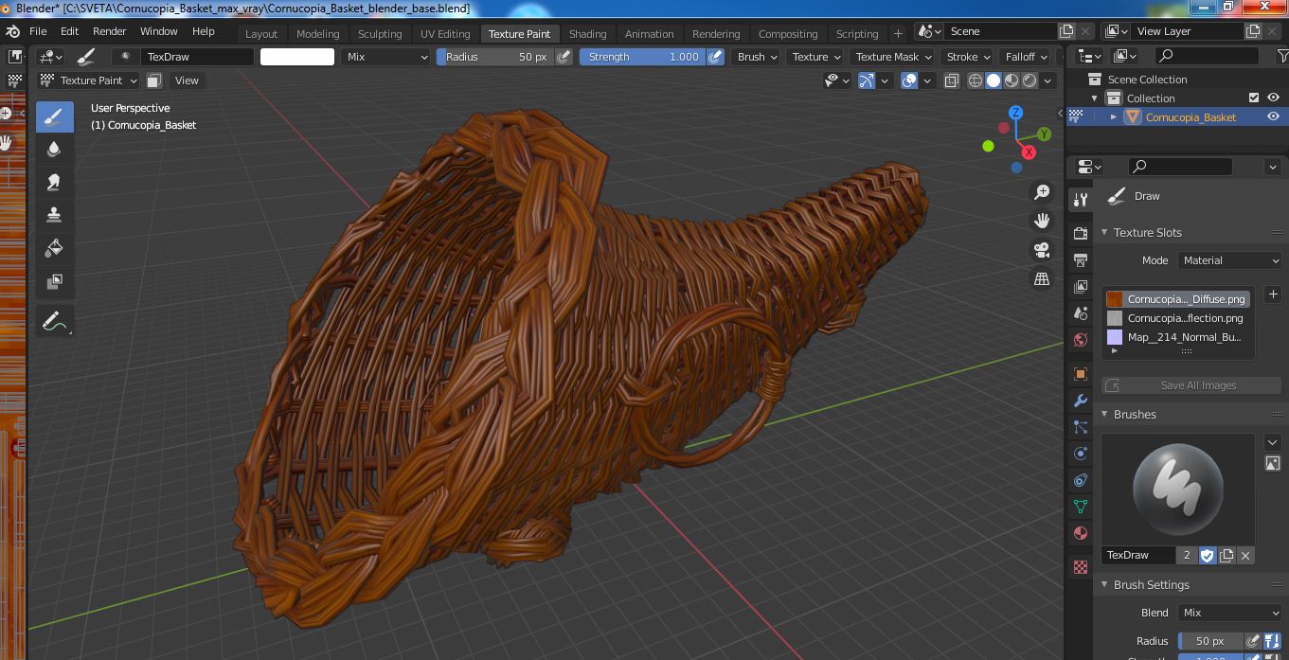Click the zoom view icon in viewport
This screenshot has height=660, width=1289.
(1042, 192)
